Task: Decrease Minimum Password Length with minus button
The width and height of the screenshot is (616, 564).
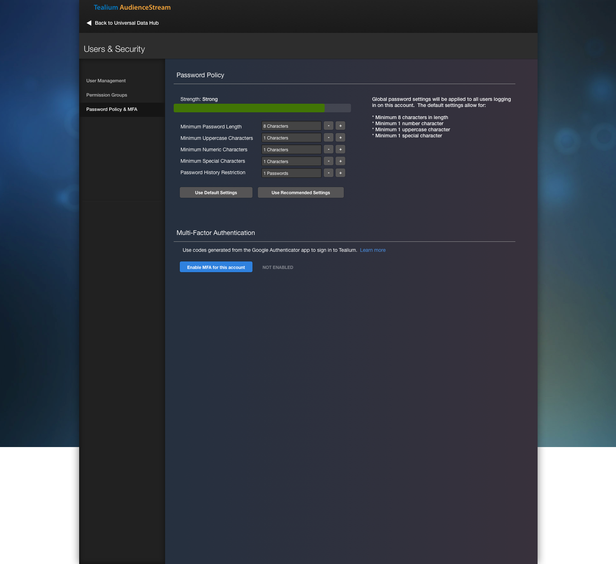Action: pos(328,126)
